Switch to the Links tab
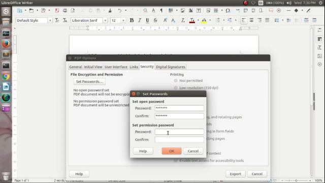This screenshot has width=325, height=183. point(134,67)
